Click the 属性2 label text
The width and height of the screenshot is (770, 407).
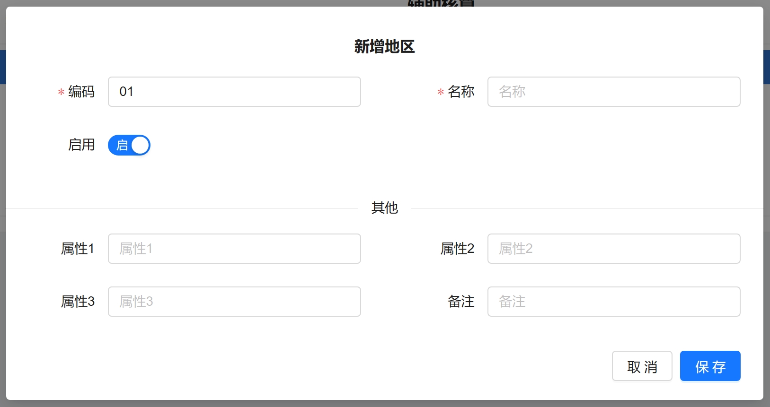[457, 249]
